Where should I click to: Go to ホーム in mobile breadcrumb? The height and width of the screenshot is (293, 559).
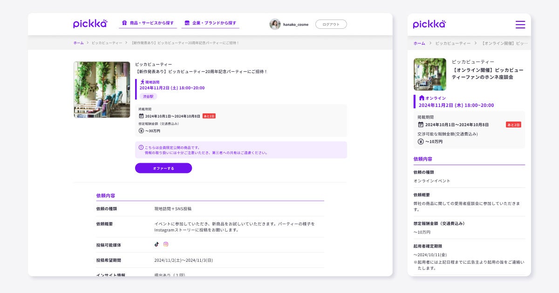pos(419,43)
